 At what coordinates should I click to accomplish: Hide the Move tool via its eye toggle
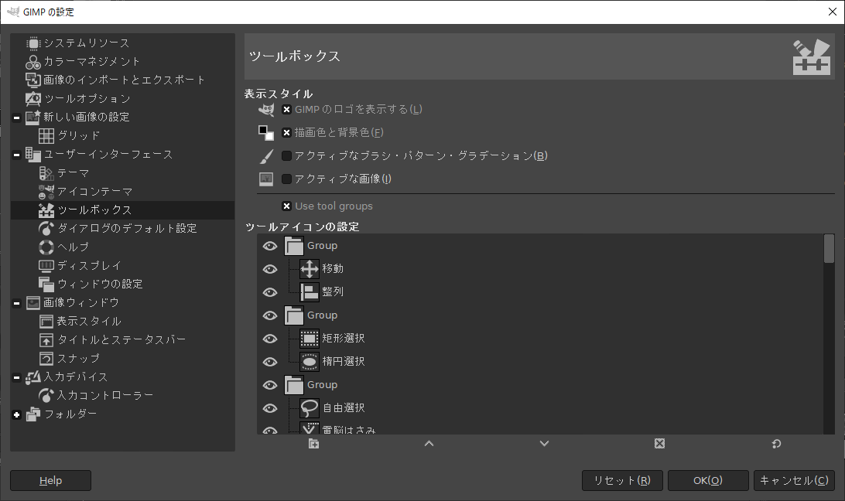pyautogui.click(x=270, y=268)
